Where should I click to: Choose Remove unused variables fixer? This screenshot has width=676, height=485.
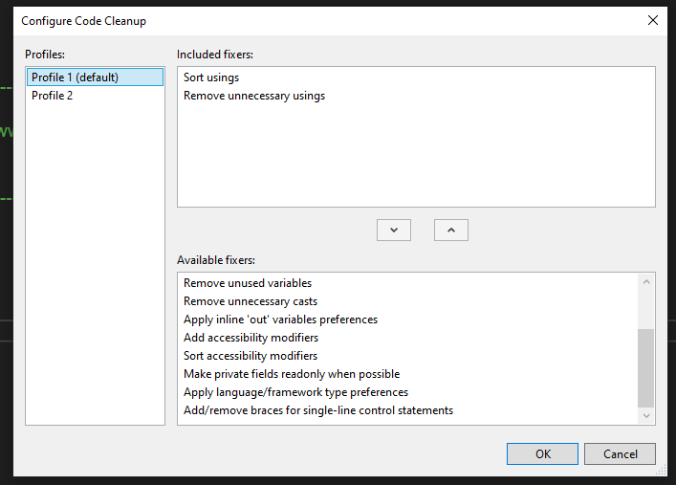[248, 283]
